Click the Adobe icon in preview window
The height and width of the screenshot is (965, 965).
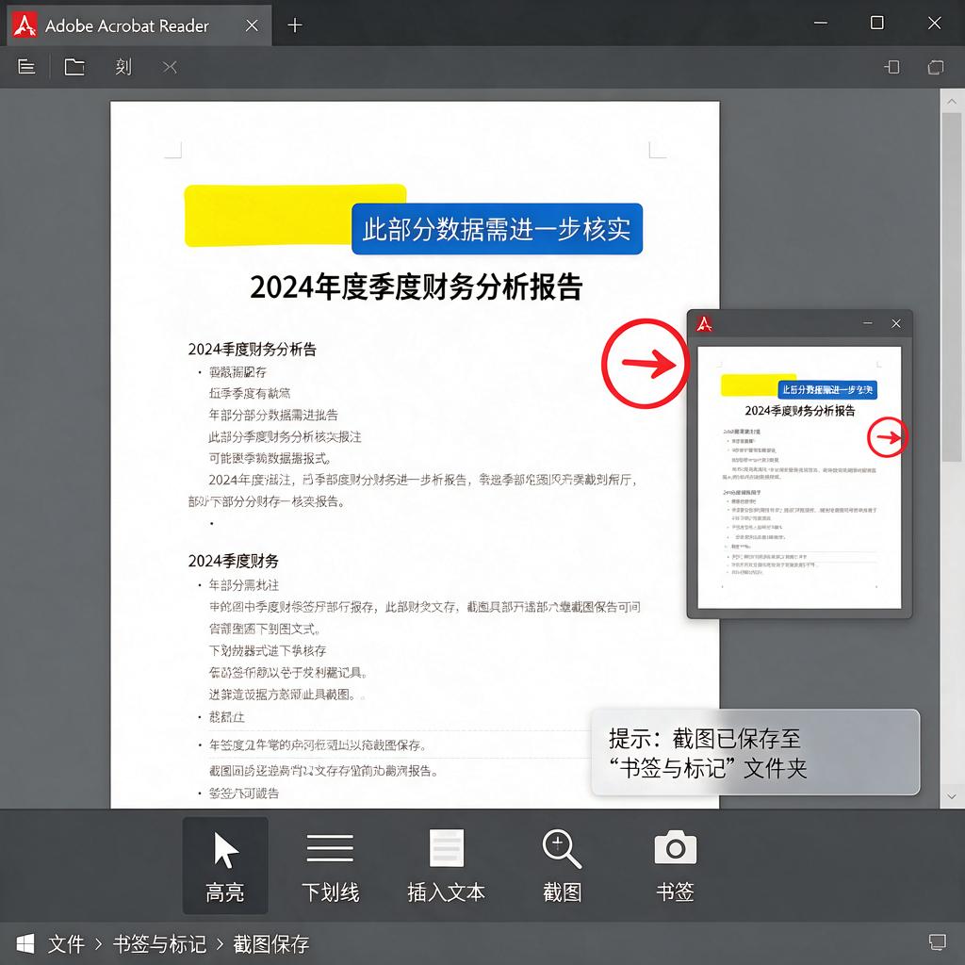pyautogui.click(x=704, y=324)
